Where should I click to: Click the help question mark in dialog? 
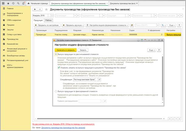tap(159, 50)
